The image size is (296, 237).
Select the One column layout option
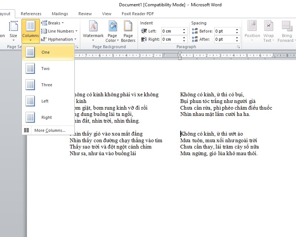(x=48, y=52)
